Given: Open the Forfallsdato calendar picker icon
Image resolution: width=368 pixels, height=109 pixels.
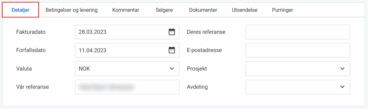Looking at the screenshot, I should pyautogui.click(x=172, y=50).
